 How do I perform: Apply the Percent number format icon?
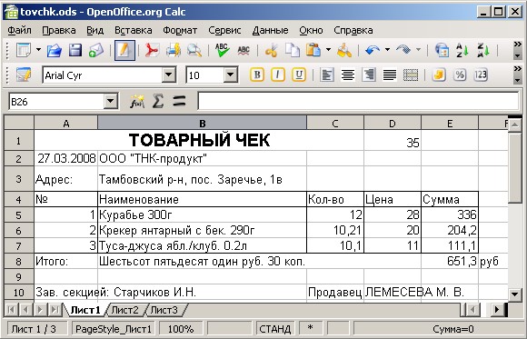pos(460,75)
